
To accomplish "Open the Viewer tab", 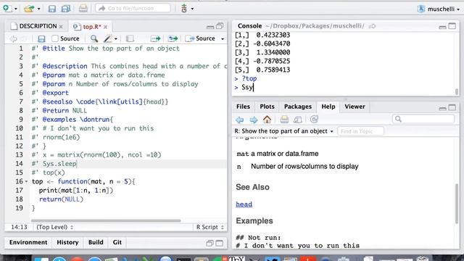I will (355, 107).
